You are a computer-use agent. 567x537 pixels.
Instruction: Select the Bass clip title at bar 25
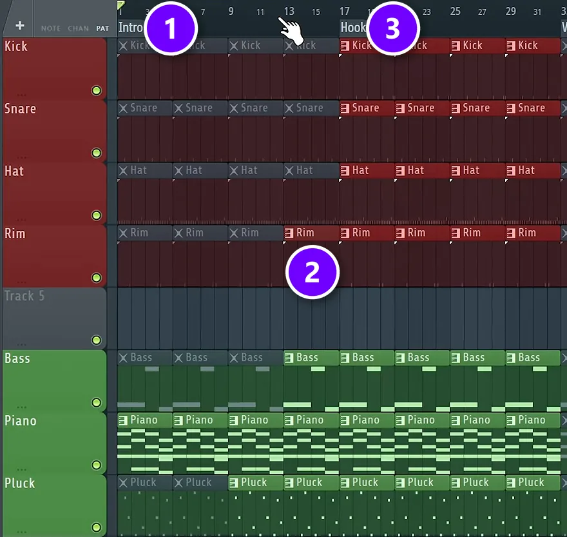point(474,358)
